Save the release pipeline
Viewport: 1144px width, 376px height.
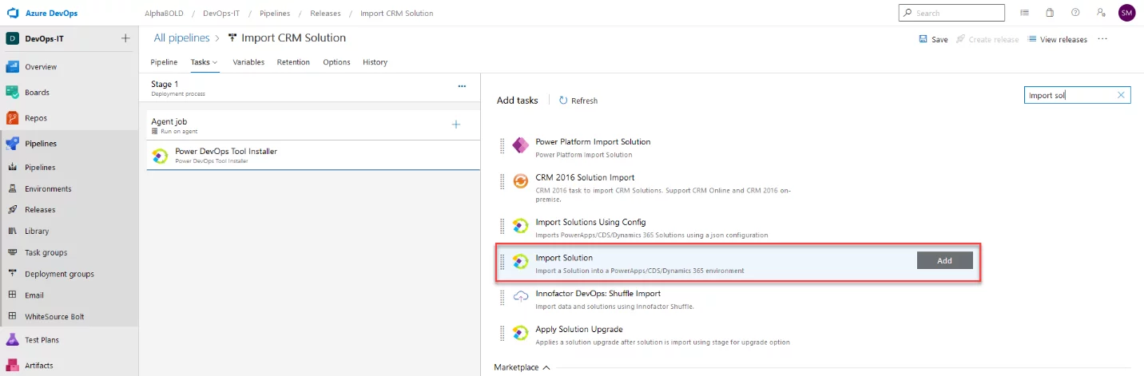point(933,39)
